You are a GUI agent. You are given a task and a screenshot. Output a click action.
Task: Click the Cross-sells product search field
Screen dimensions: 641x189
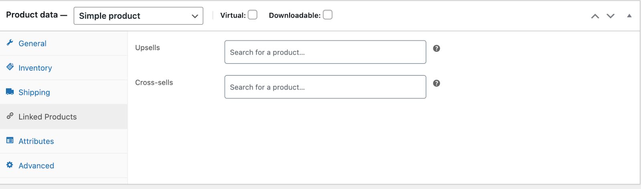pyautogui.click(x=325, y=87)
